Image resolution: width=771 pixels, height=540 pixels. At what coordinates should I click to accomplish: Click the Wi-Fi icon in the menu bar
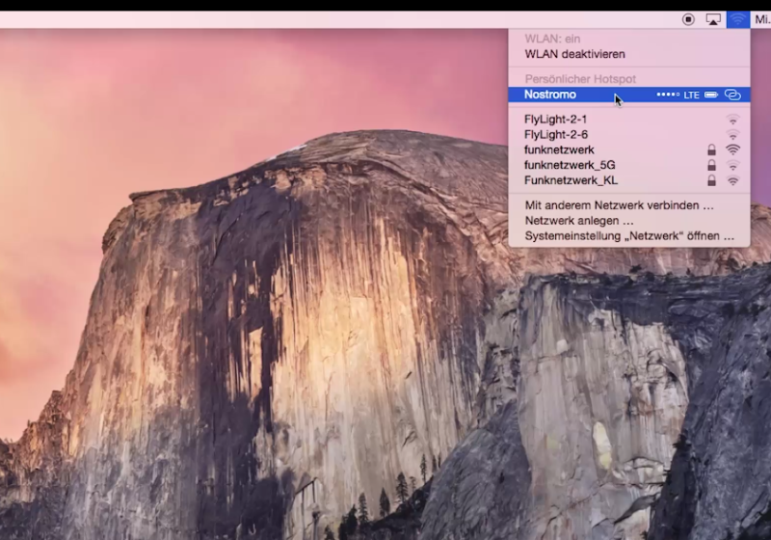click(x=737, y=19)
